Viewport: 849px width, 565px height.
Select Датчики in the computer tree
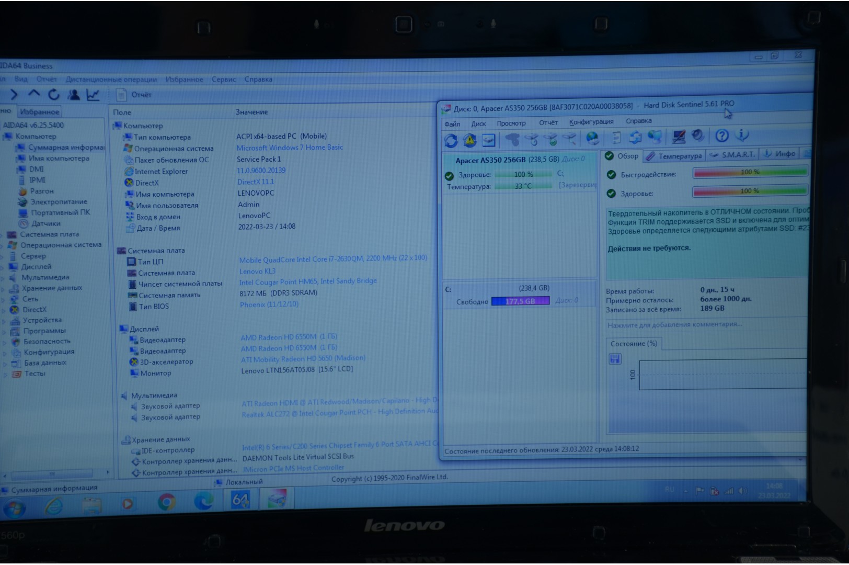pyautogui.click(x=45, y=223)
